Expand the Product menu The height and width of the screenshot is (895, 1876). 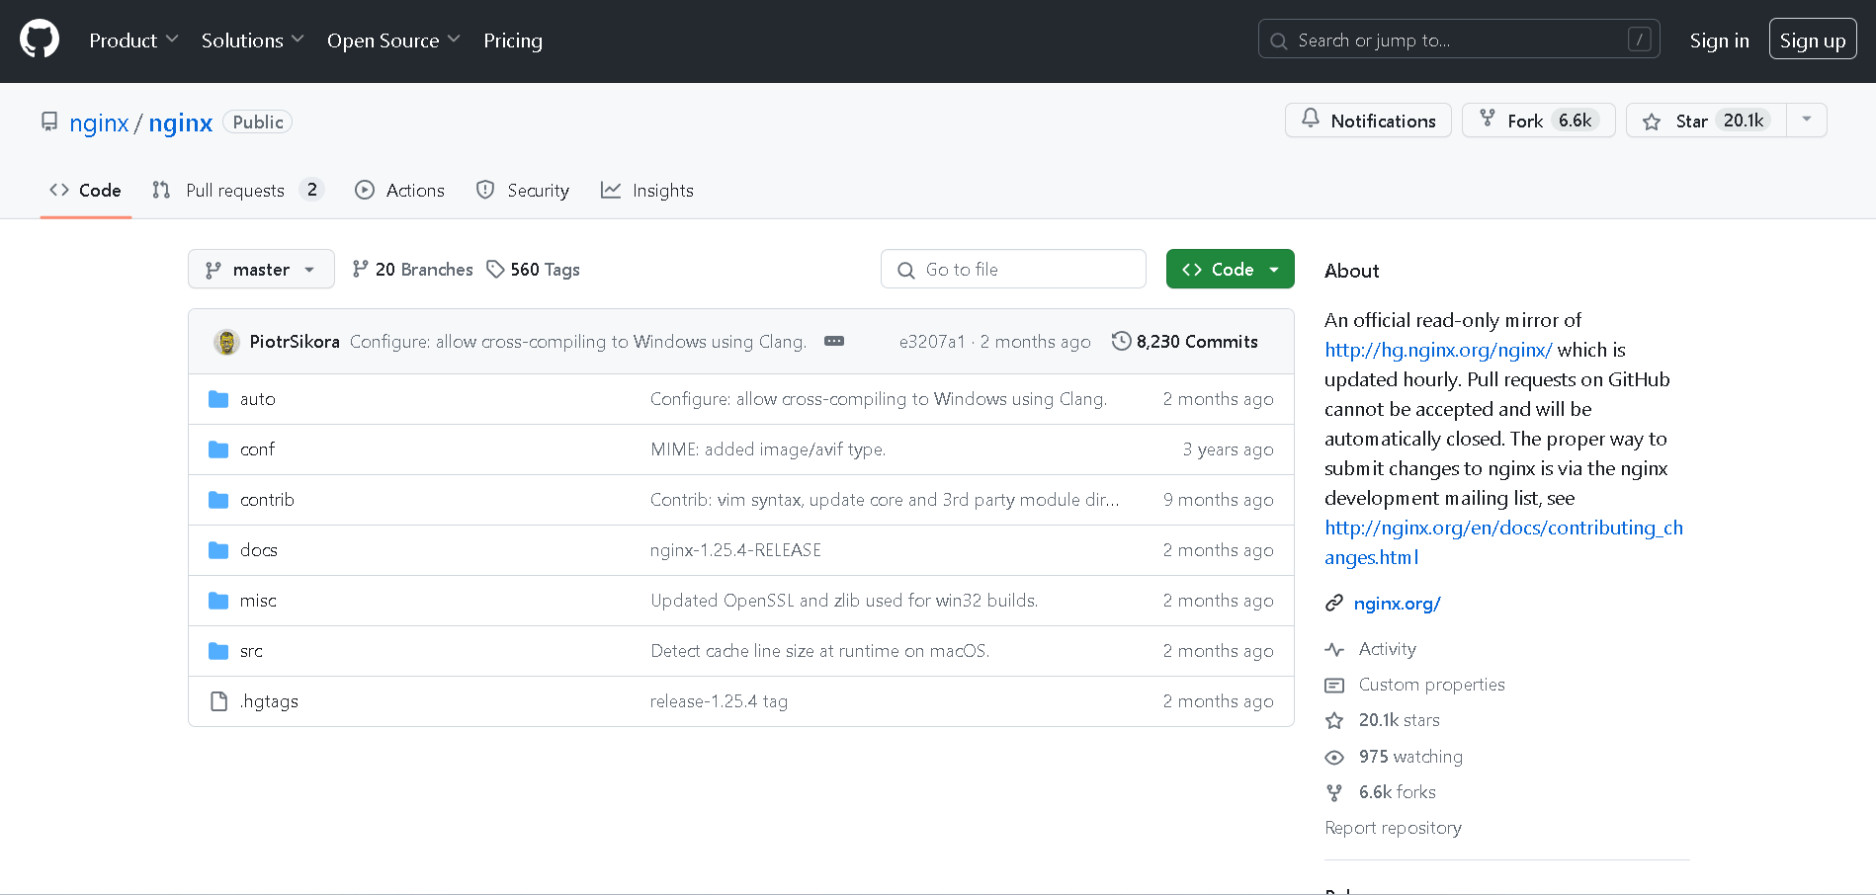pyautogui.click(x=133, y=41)
